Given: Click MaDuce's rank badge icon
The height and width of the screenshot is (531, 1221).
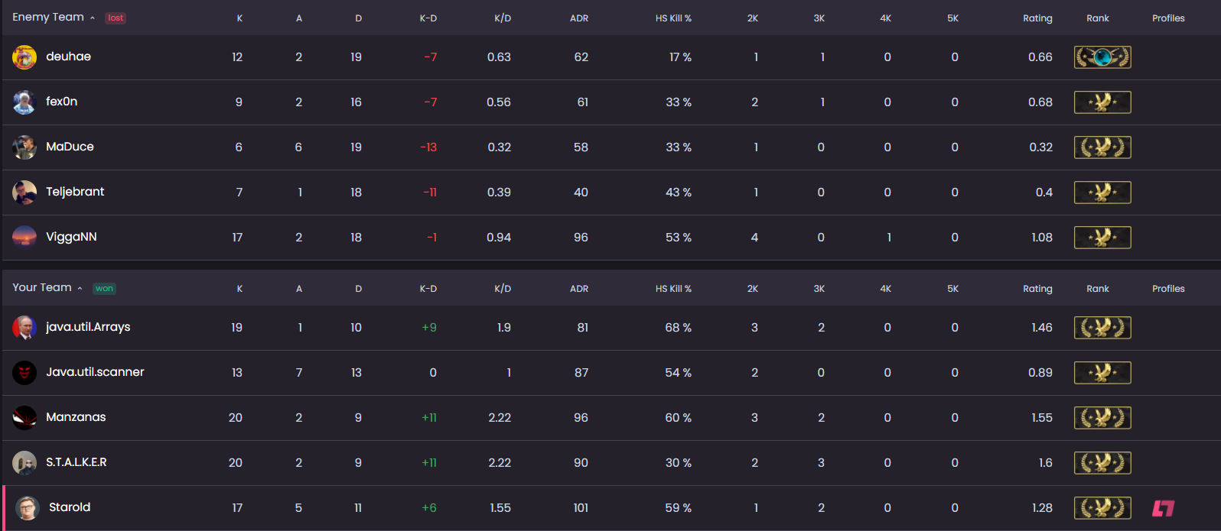Looking at the screenshot, I should [x=1102, y=147].
